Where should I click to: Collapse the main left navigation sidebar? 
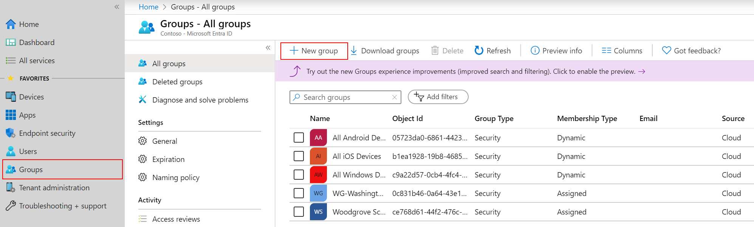117,7
